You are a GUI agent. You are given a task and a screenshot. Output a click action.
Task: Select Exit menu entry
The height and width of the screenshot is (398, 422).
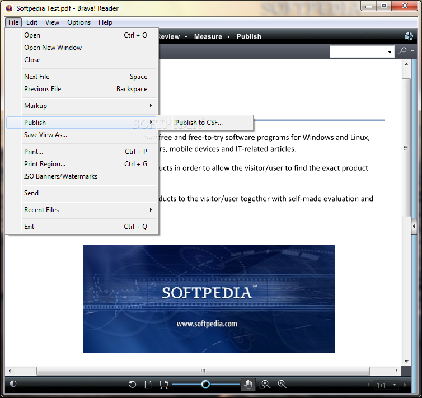(82, 227)
